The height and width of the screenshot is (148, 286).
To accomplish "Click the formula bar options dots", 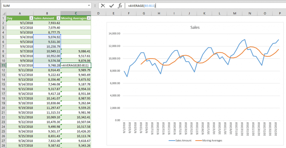I will pos(95,6).
